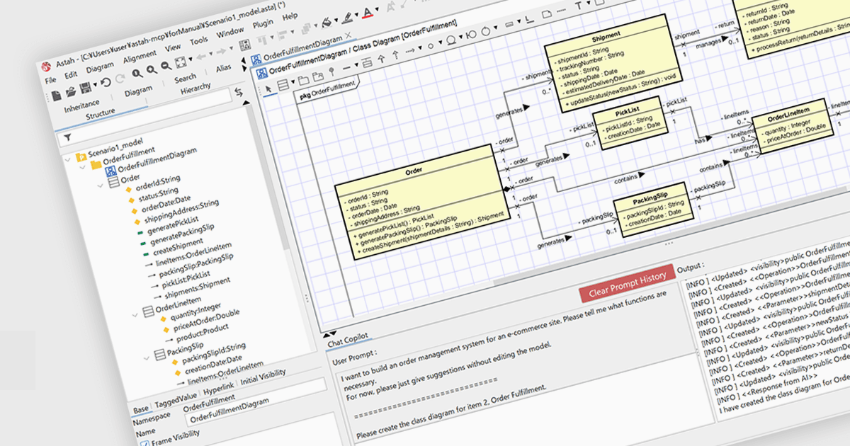Click the Save floppy disk icon

[x=85, y=88]
